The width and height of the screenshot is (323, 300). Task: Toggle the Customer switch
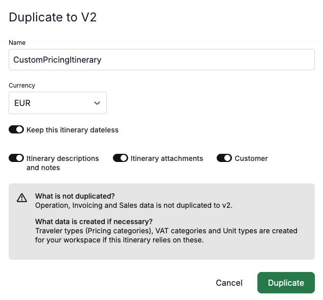click(224, 158)
